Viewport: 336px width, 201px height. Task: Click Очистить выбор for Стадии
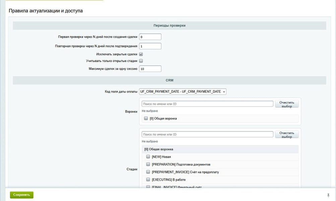click(287, 135)
